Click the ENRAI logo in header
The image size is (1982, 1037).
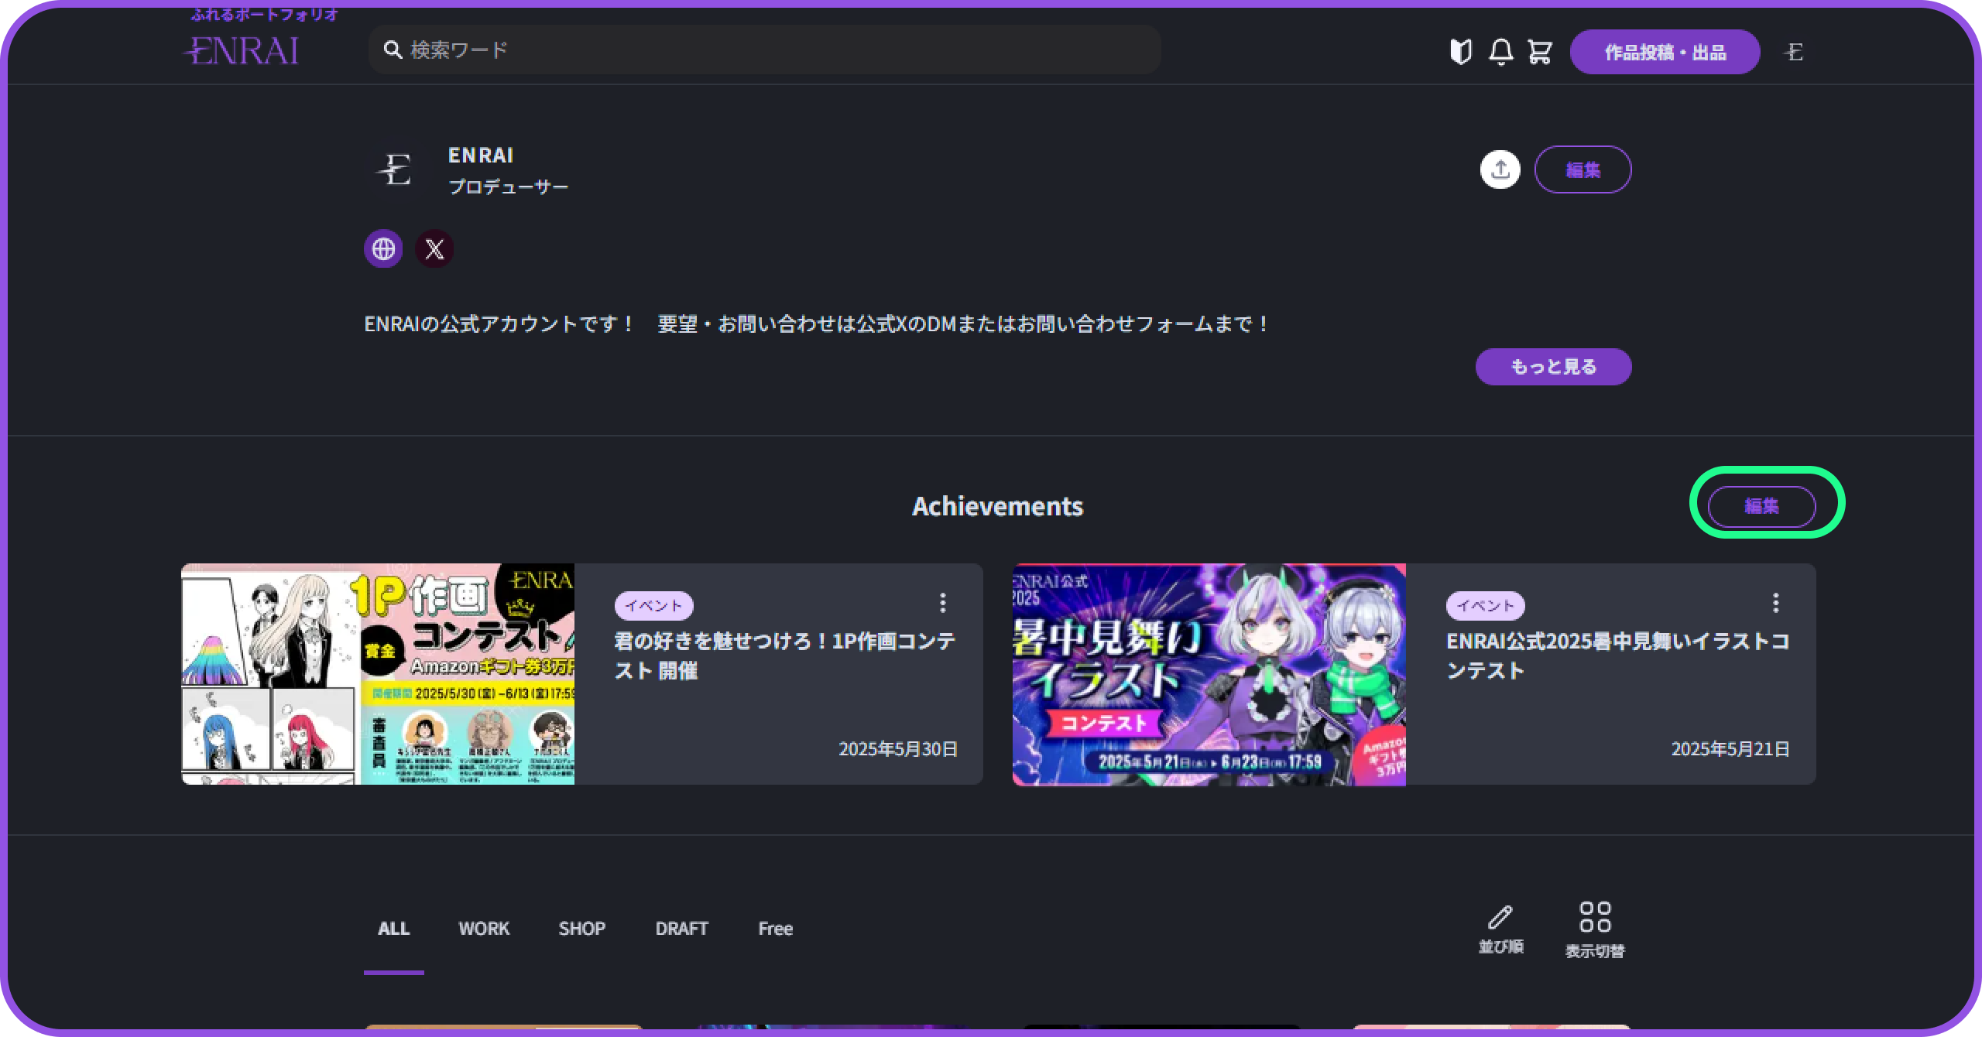242,50
